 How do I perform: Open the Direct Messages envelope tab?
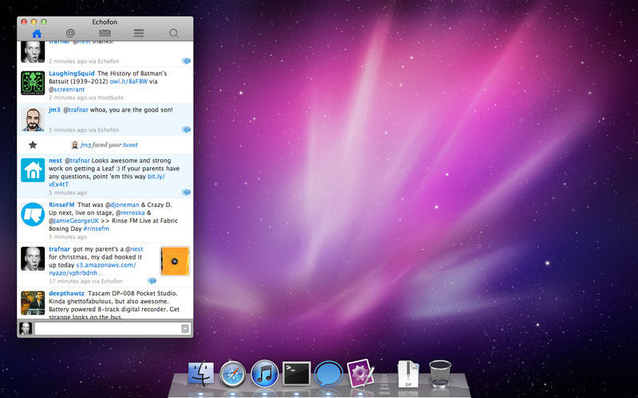coord(104,33)
